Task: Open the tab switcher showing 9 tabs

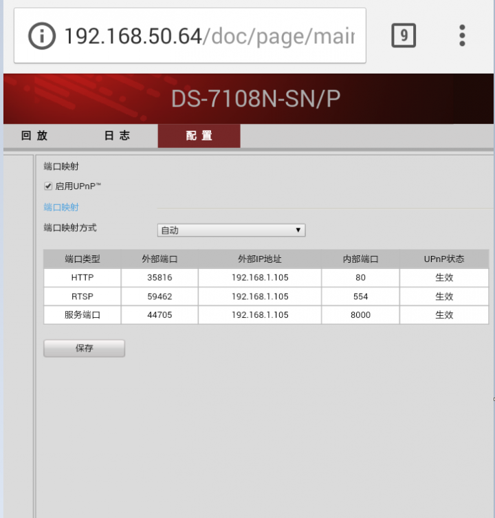Action: click(x=403, y=35)
